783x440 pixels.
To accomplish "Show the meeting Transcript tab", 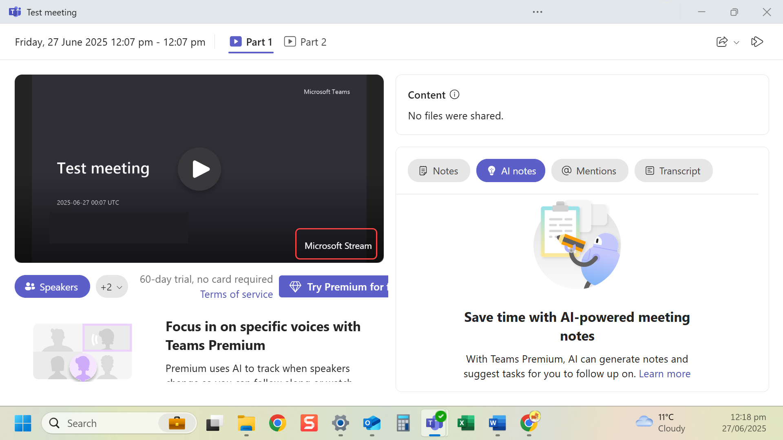I will tap(673, 171).
